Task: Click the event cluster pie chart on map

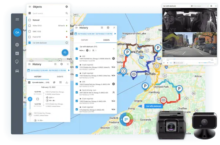Action: (x=126, y=119)
